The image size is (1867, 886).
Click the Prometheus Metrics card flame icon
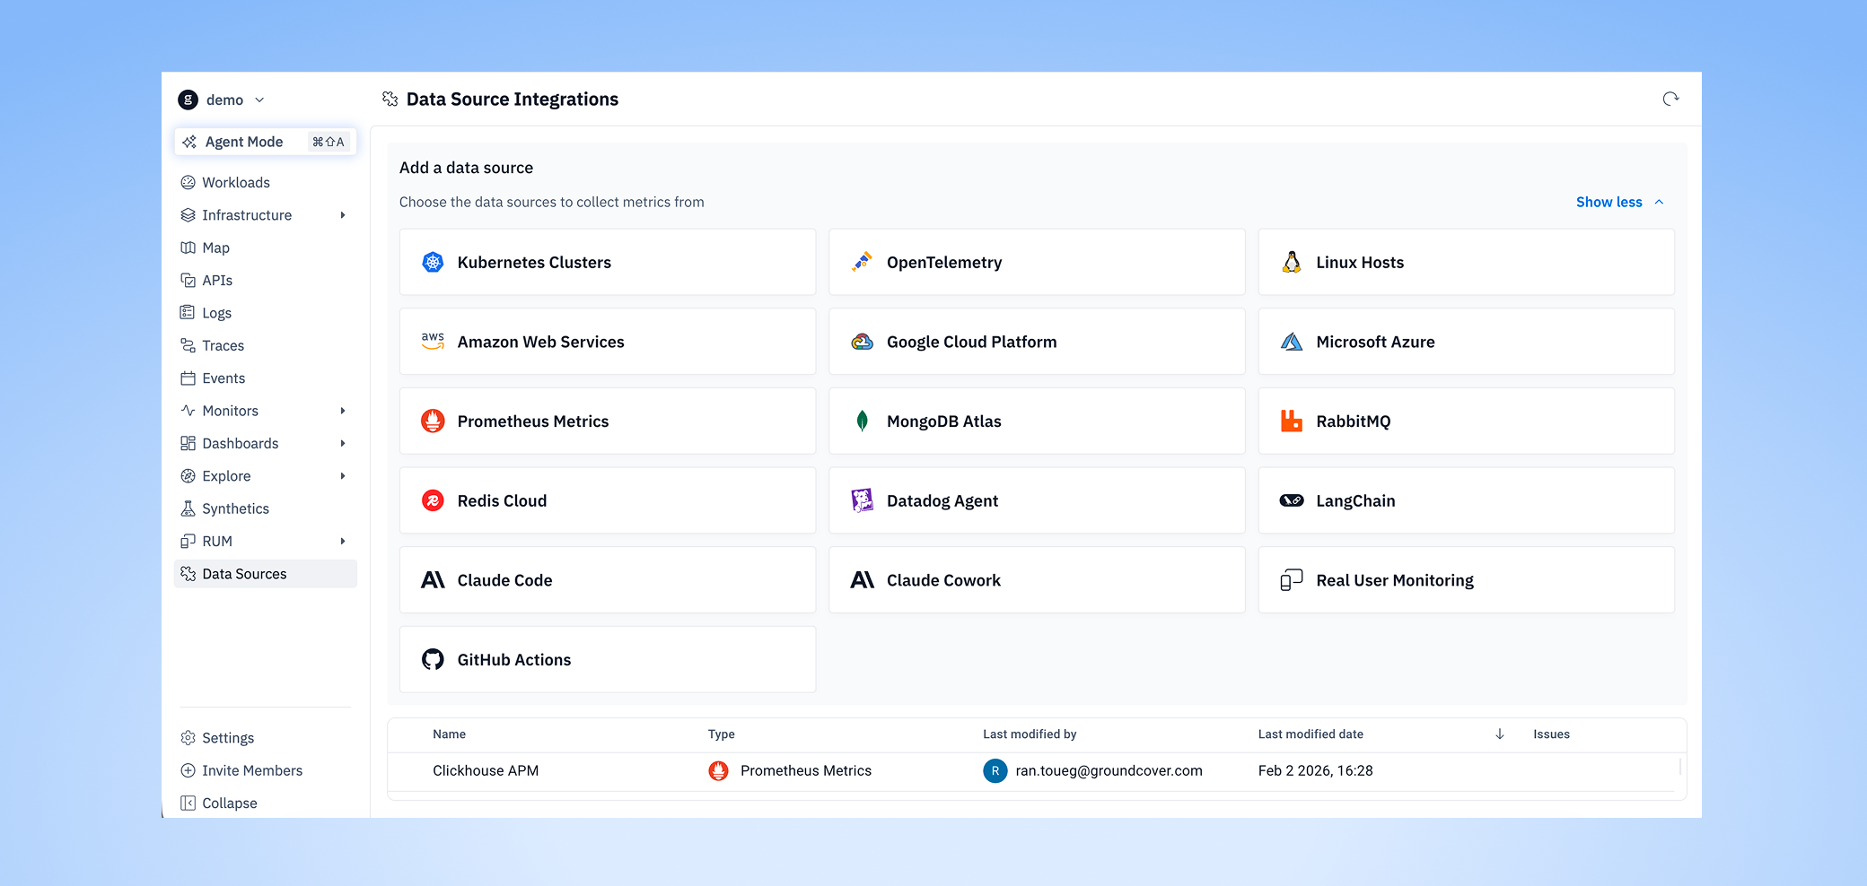point(433,421)
